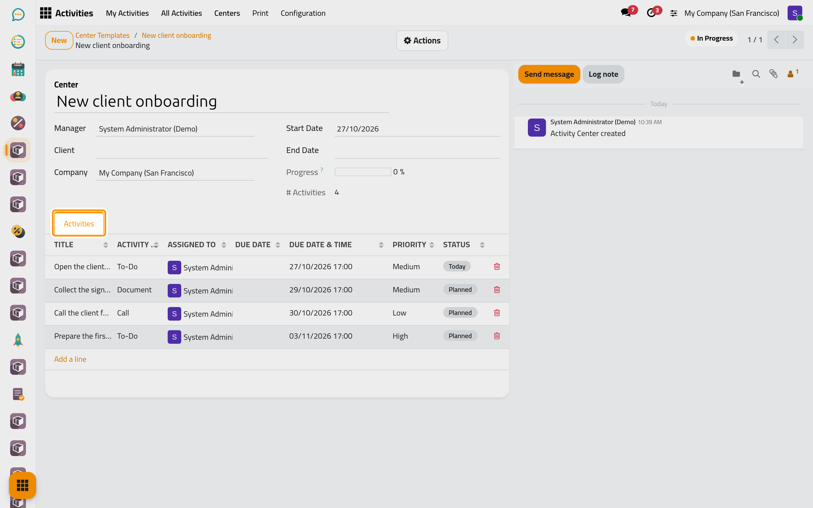Delete the 'Collect the sign...' activity row

(497, 290)
